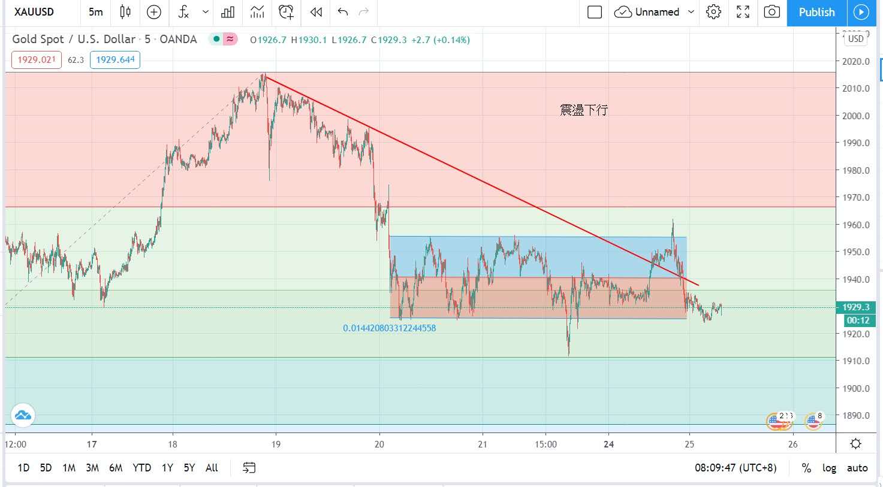
Task: Open the 5m timeframe interval selector
Action: (x=95, y=12)
